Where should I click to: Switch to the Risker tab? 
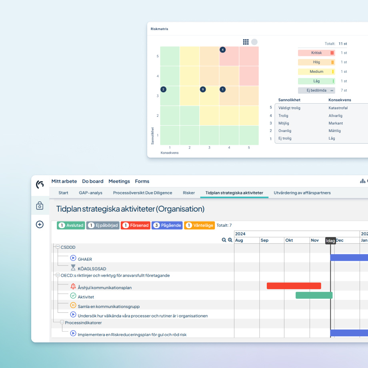(x=189, y=192)
